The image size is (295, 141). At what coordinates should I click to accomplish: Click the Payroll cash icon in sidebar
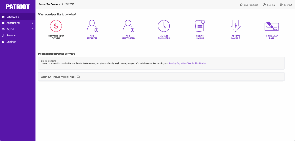[x=3, y=29]
